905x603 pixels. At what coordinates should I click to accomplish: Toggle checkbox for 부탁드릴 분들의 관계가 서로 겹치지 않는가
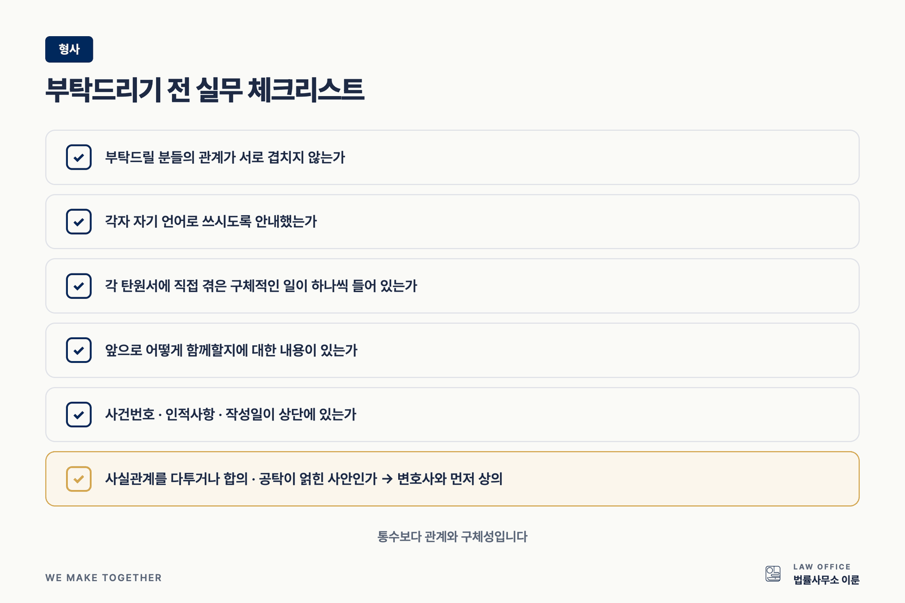pos(79,157)
